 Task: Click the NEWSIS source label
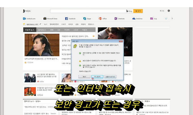tap(50, 107)
